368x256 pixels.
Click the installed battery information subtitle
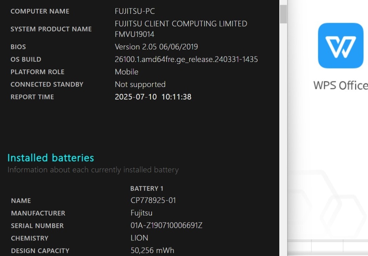[x=93, y=170]
